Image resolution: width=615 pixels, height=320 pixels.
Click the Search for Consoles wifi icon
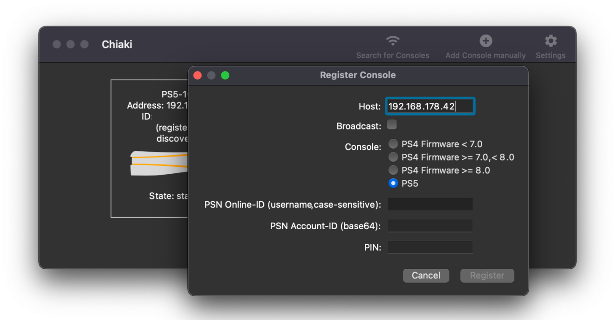click(x=393, y=41)
